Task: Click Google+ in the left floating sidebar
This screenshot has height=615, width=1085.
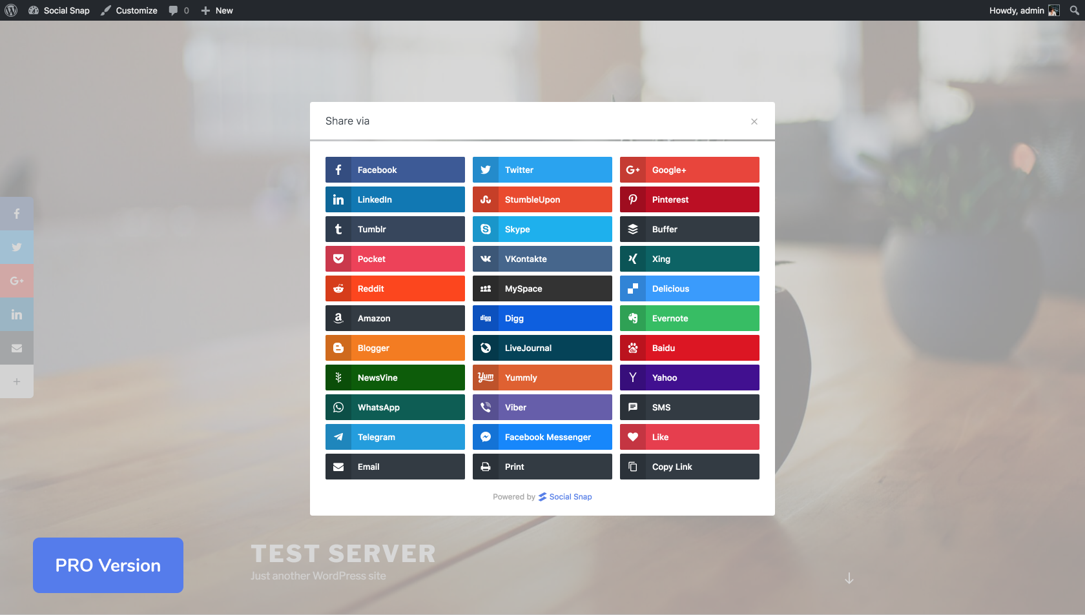Action: (17, 281)
